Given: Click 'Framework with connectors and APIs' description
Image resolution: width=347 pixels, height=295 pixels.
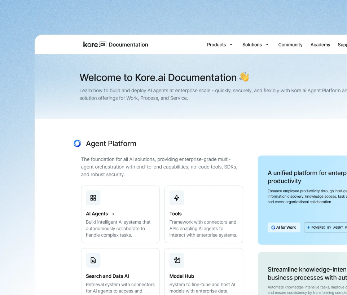Looking at the screenshot, I should coord(203,229).
